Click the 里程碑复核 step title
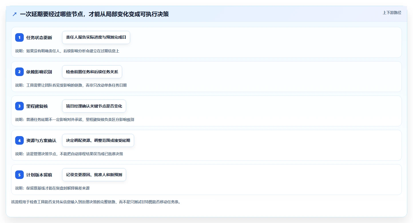The width and height of the screenshot is (413, 223). (x=37, y=106)
